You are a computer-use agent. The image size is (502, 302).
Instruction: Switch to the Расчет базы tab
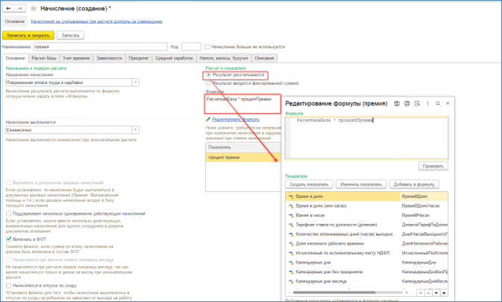(44, 58)
